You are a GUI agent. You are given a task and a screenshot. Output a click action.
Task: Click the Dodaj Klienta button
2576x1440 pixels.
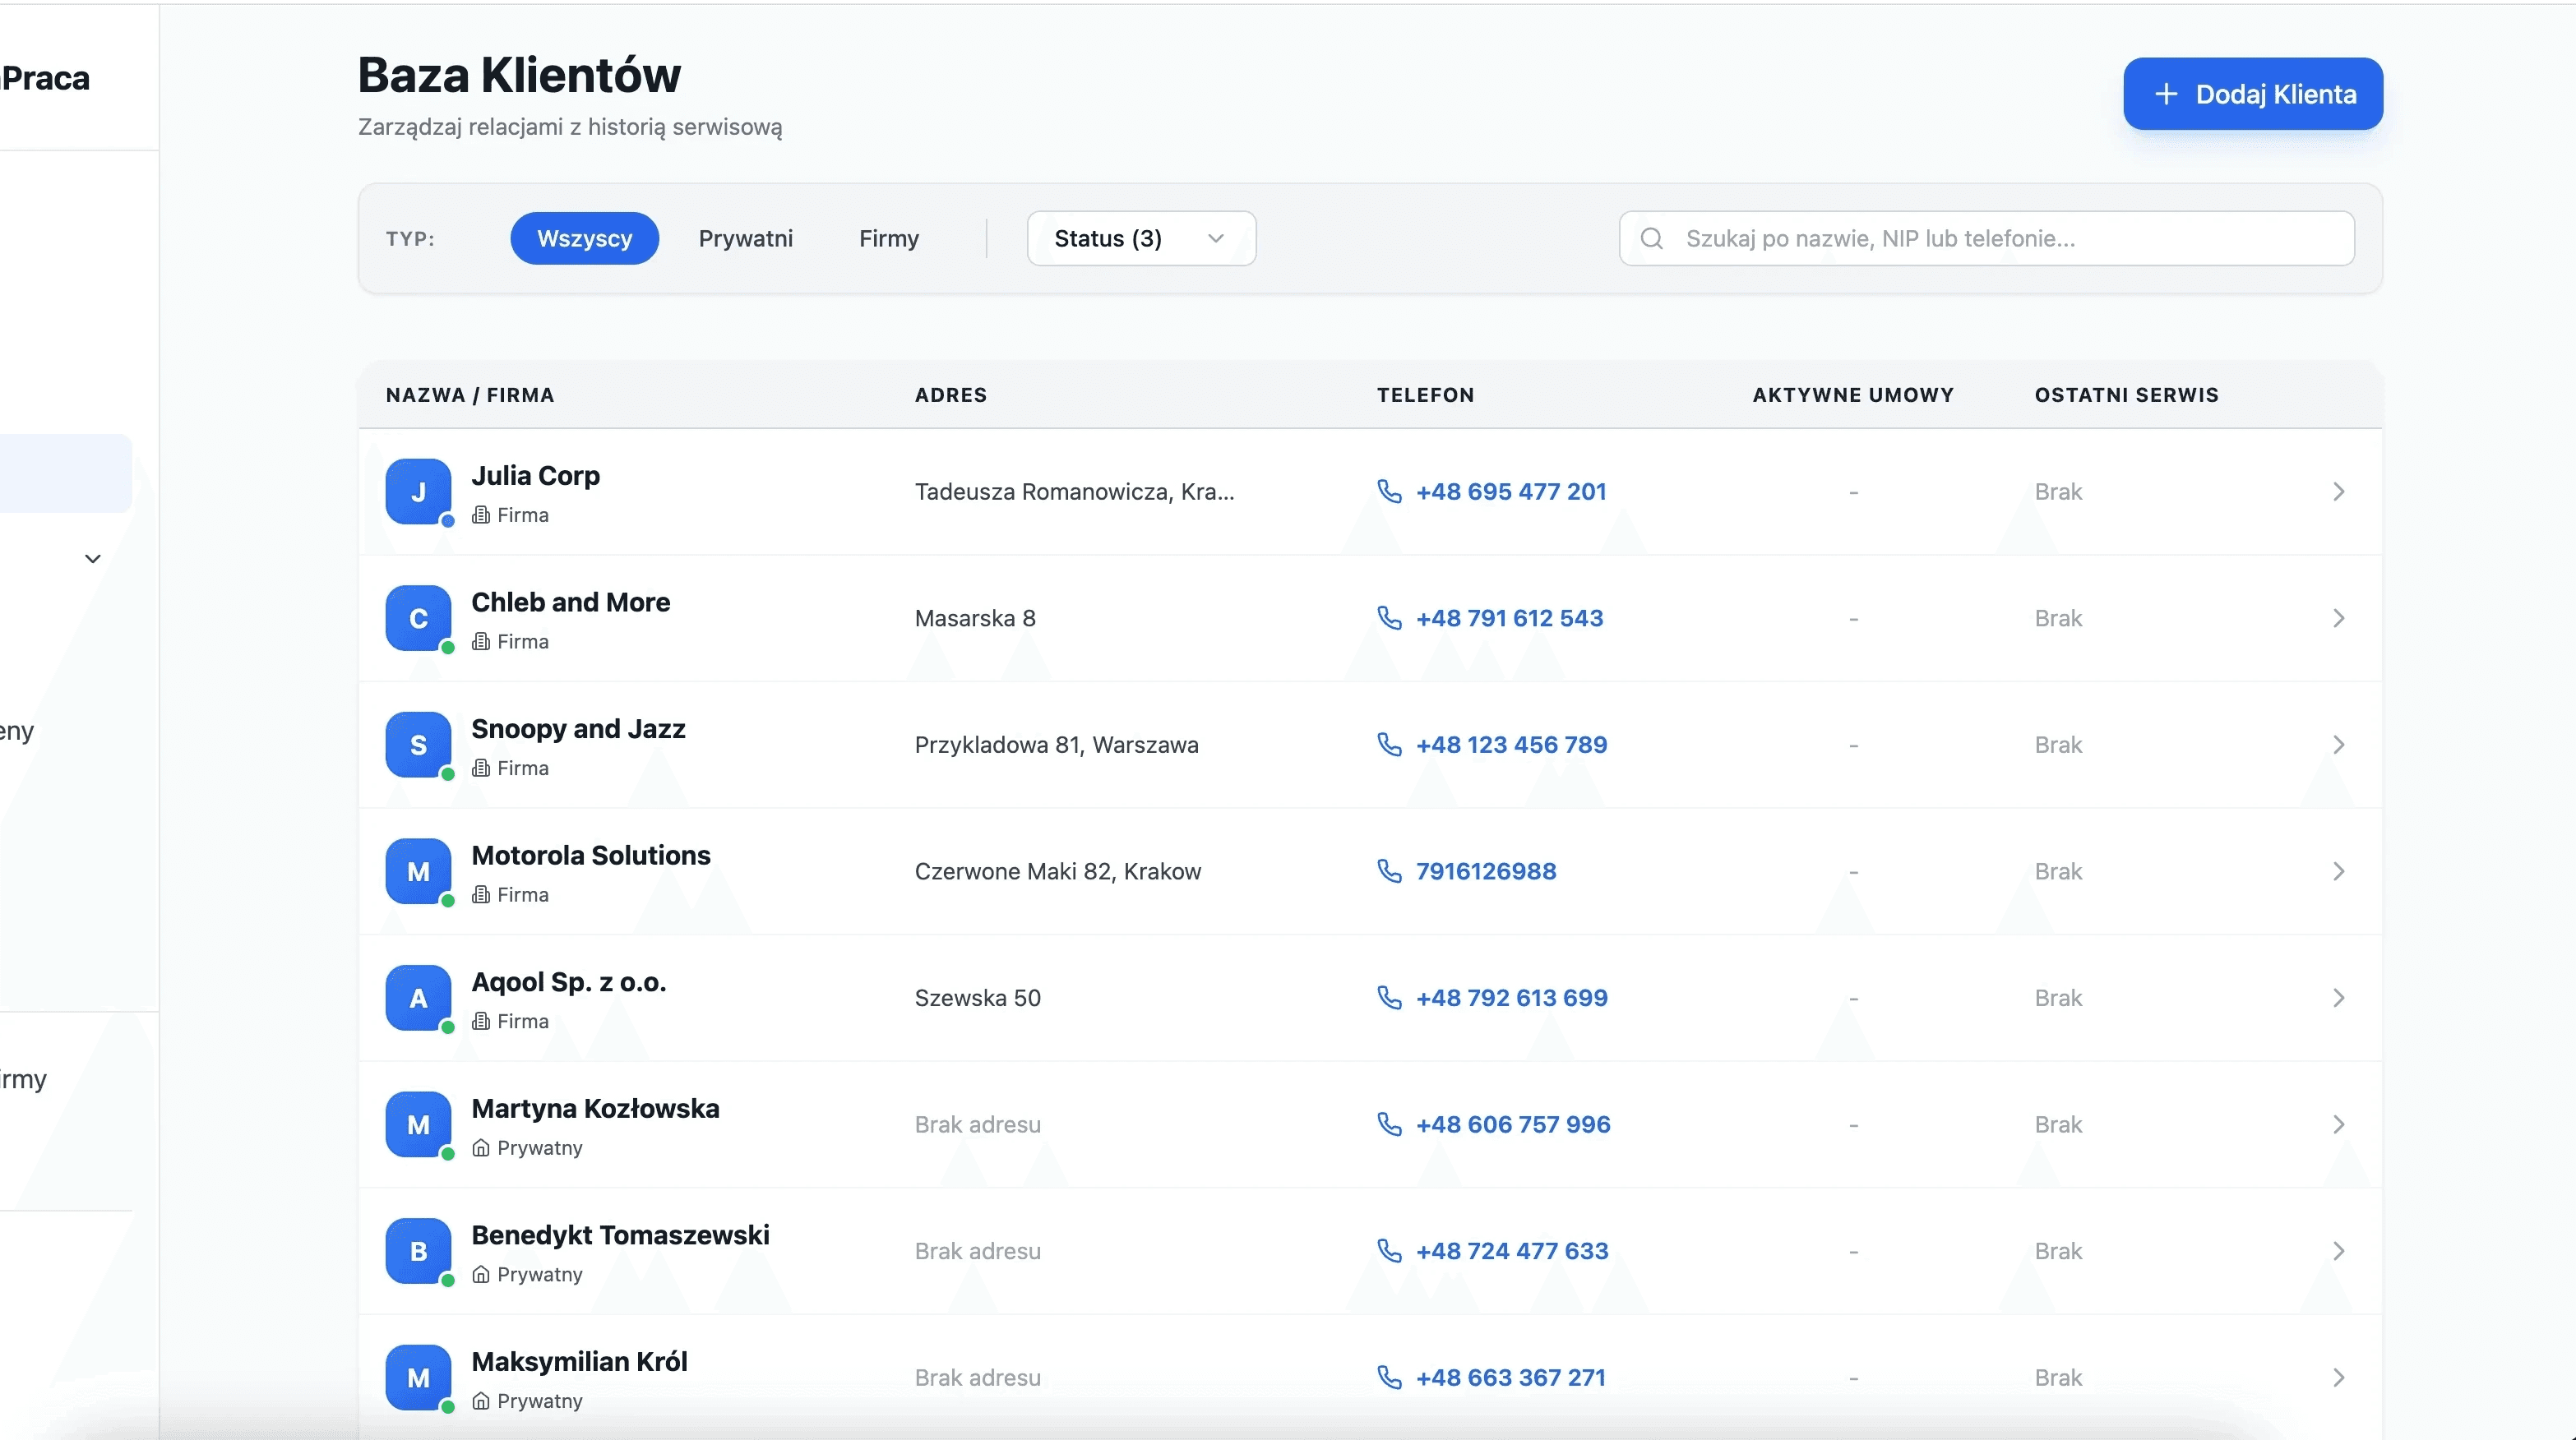(x=2252, y=94)
